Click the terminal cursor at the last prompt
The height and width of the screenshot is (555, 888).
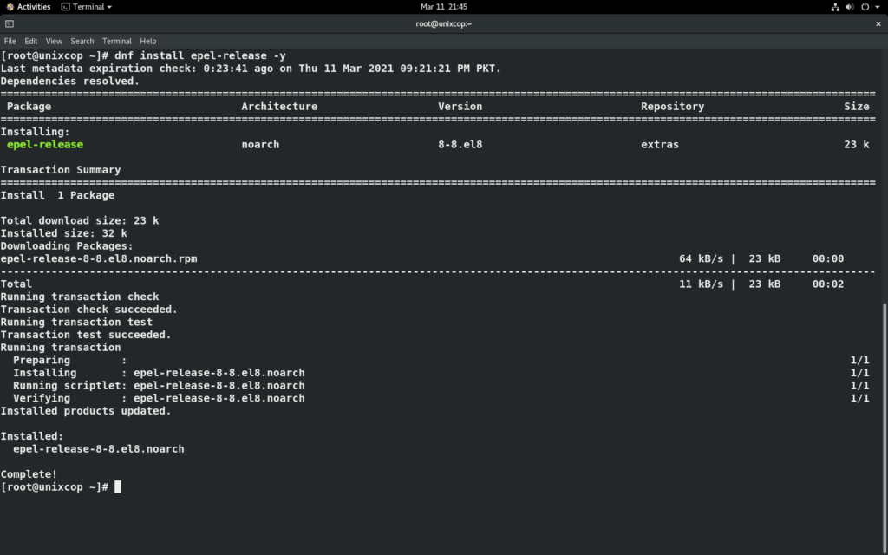tap(118, 487)
